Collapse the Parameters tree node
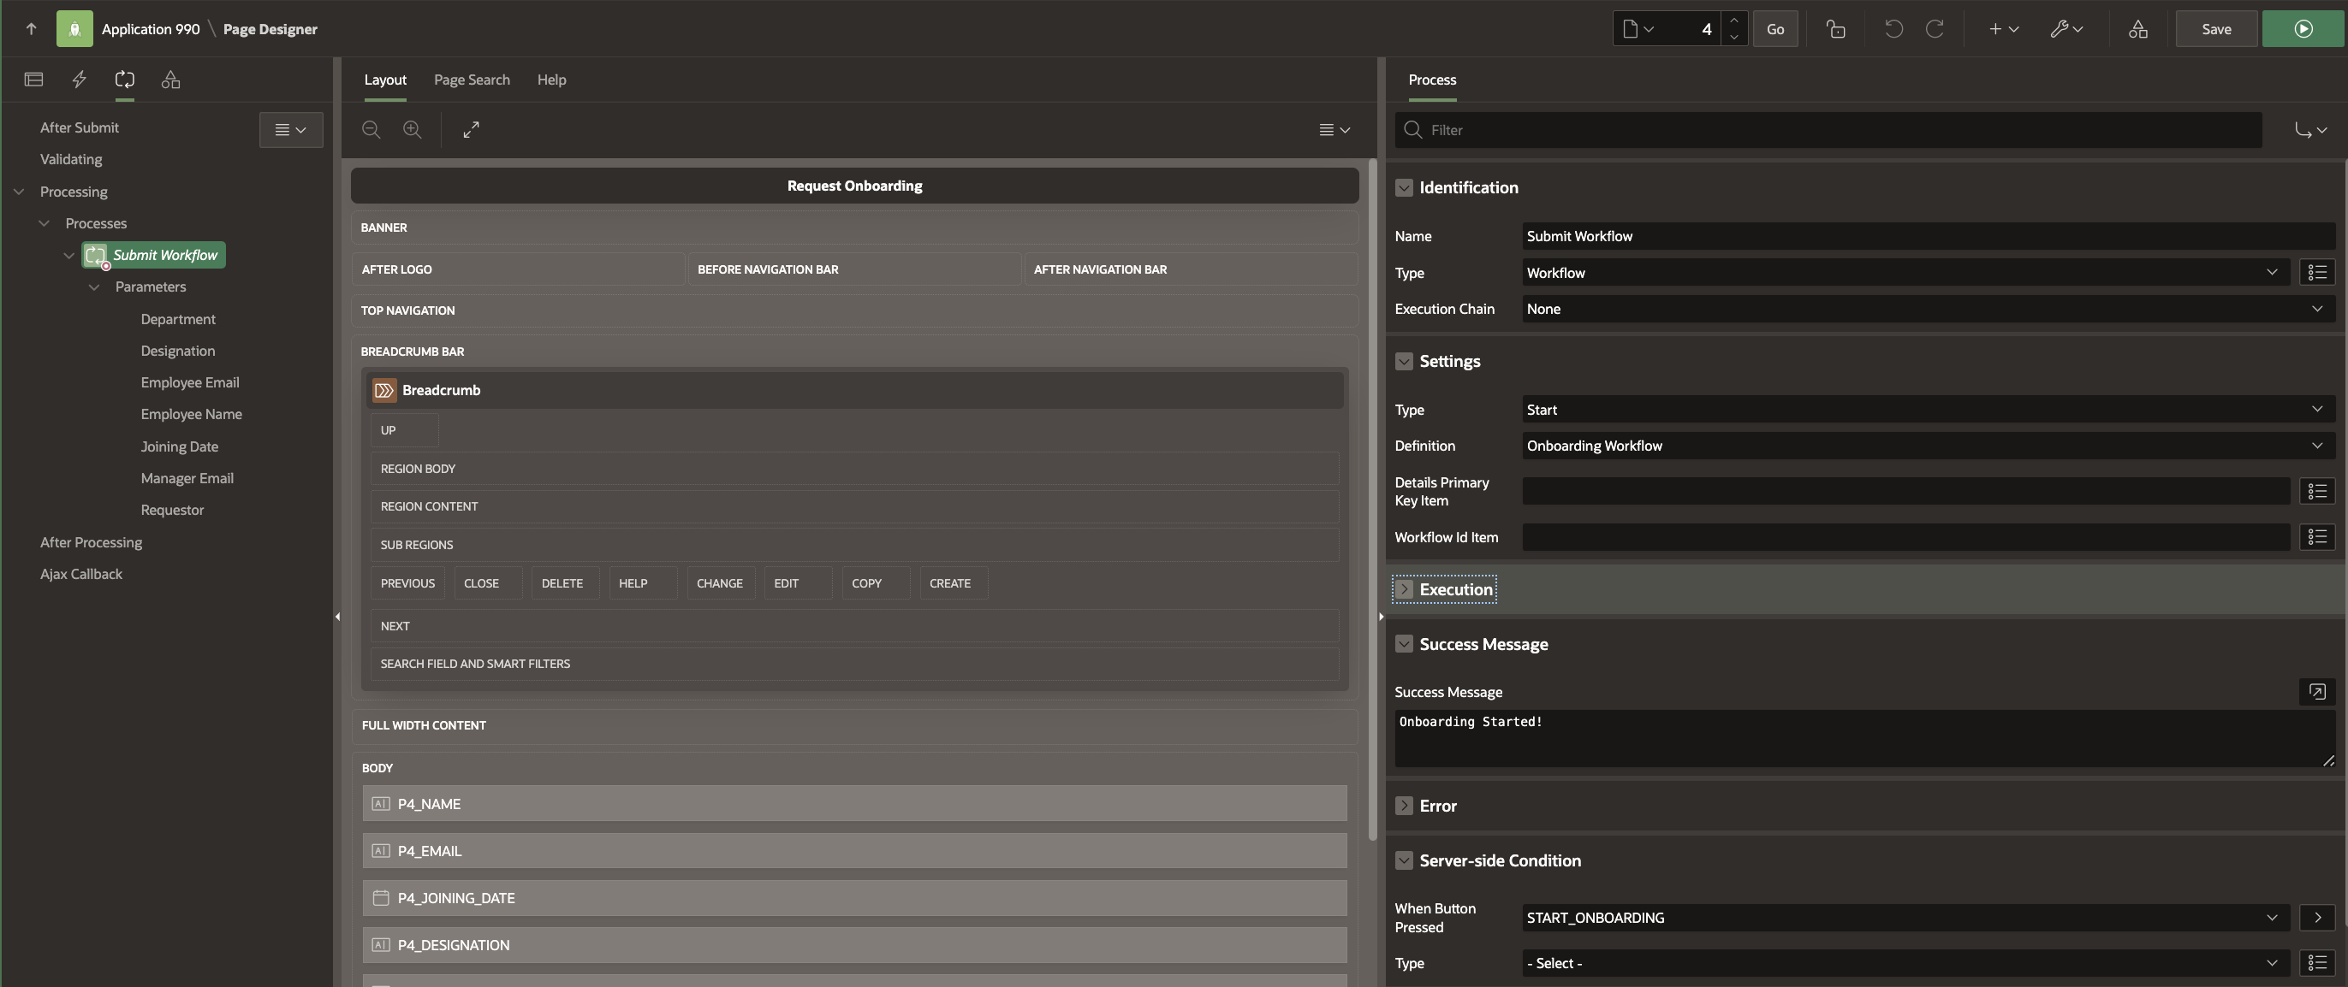The width and height of the screenshot is (2348, 987). click(94, 287)
